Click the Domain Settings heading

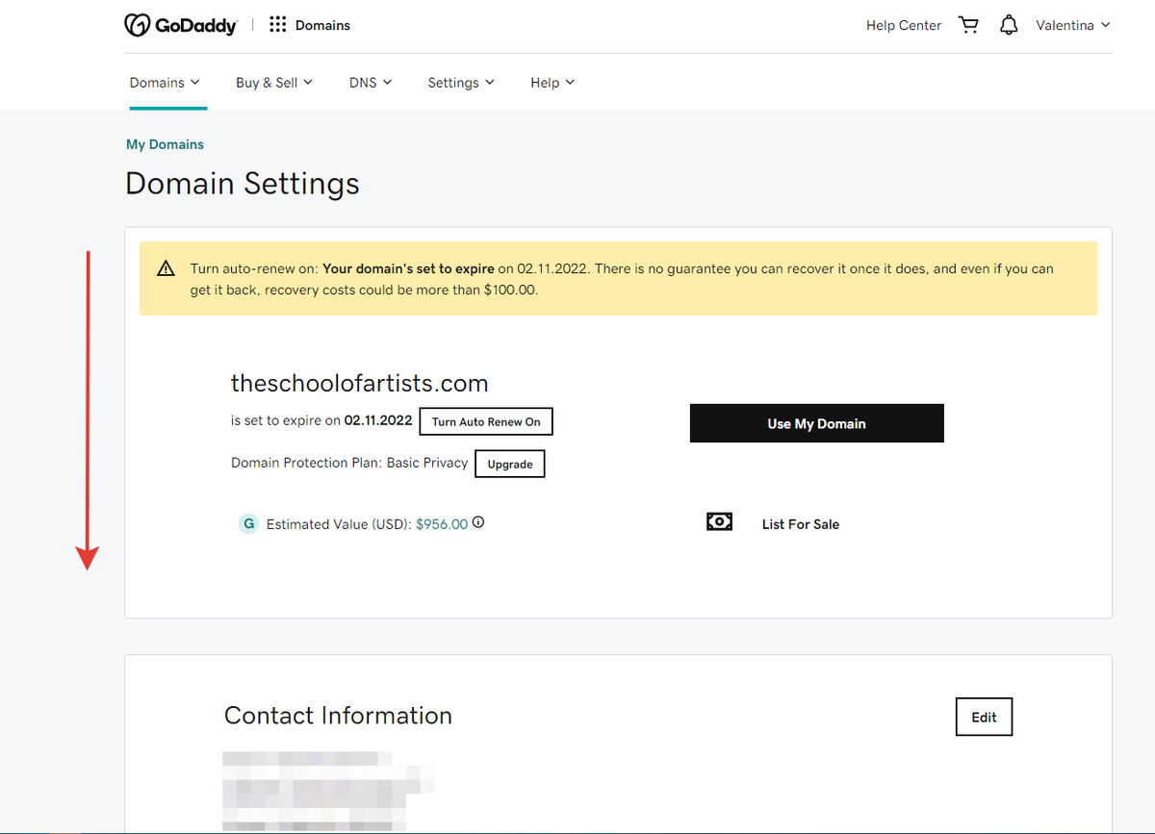tap(243, 183)
